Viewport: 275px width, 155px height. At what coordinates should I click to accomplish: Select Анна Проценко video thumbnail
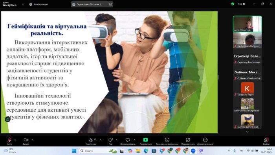(x=247, y=24)
